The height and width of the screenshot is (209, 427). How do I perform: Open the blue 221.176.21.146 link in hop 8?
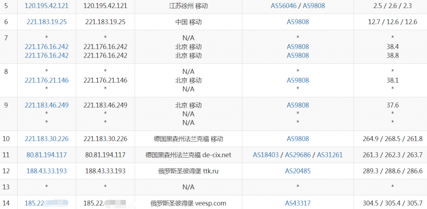point(47,80)
